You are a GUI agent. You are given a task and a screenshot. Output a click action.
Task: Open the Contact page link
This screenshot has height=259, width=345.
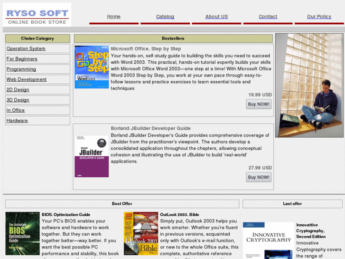point(268,17)
